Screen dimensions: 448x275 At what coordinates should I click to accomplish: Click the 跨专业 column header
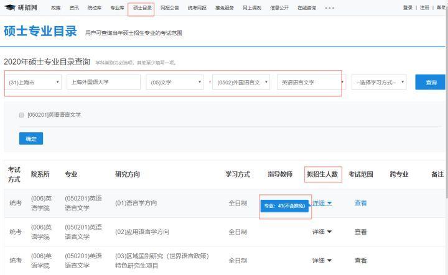(399, 174)
